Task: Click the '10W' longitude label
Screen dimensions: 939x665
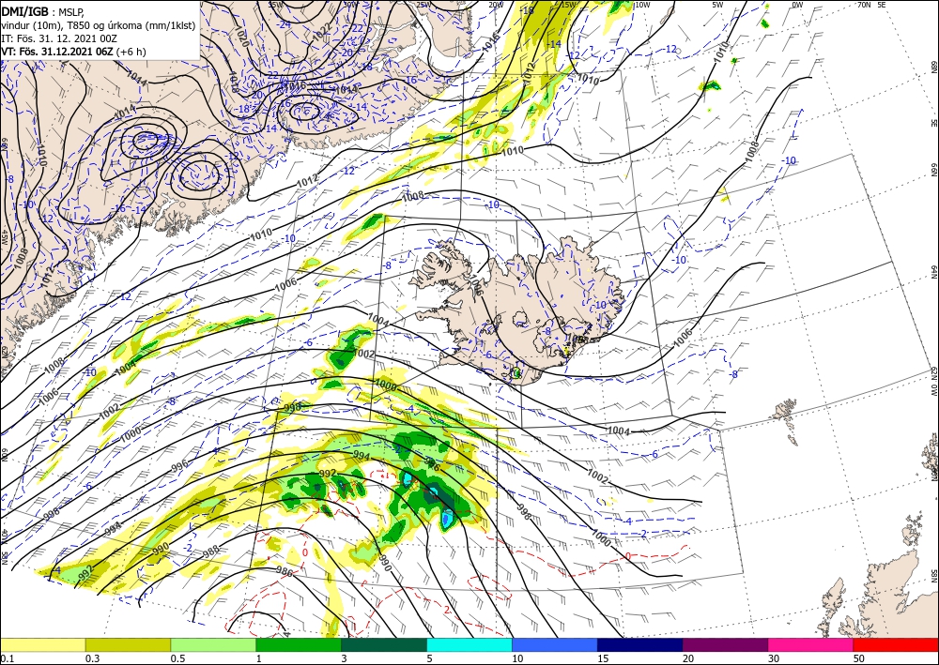Action: click(642, 5)
